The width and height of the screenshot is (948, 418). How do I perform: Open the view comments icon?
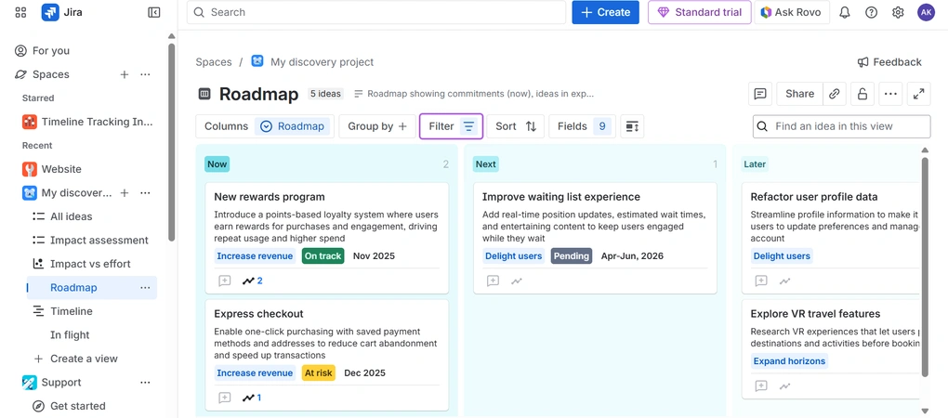[x=760, y=94]
